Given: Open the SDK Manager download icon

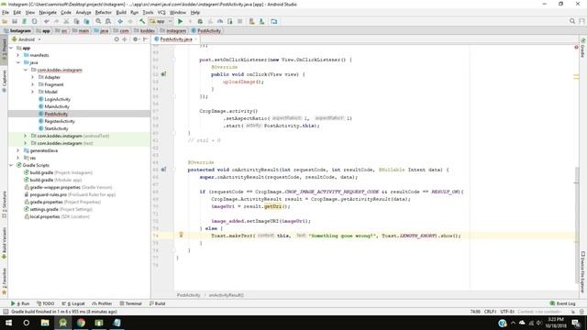Looking at the screenshot, I should coord(261,21).
